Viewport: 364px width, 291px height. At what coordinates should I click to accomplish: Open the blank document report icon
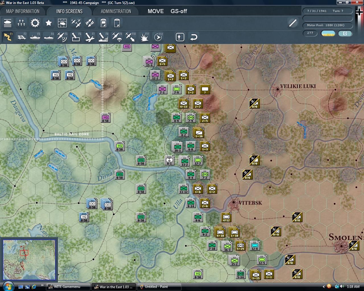click(117, 23)
